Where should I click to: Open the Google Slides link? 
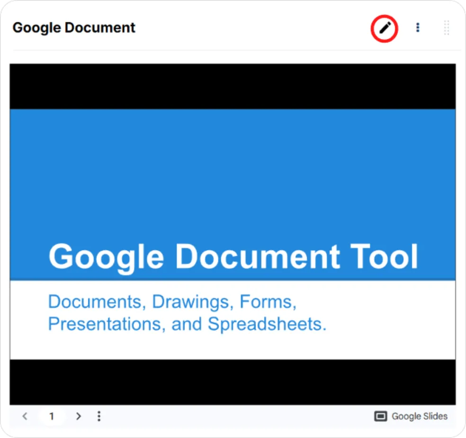[411, 416]
